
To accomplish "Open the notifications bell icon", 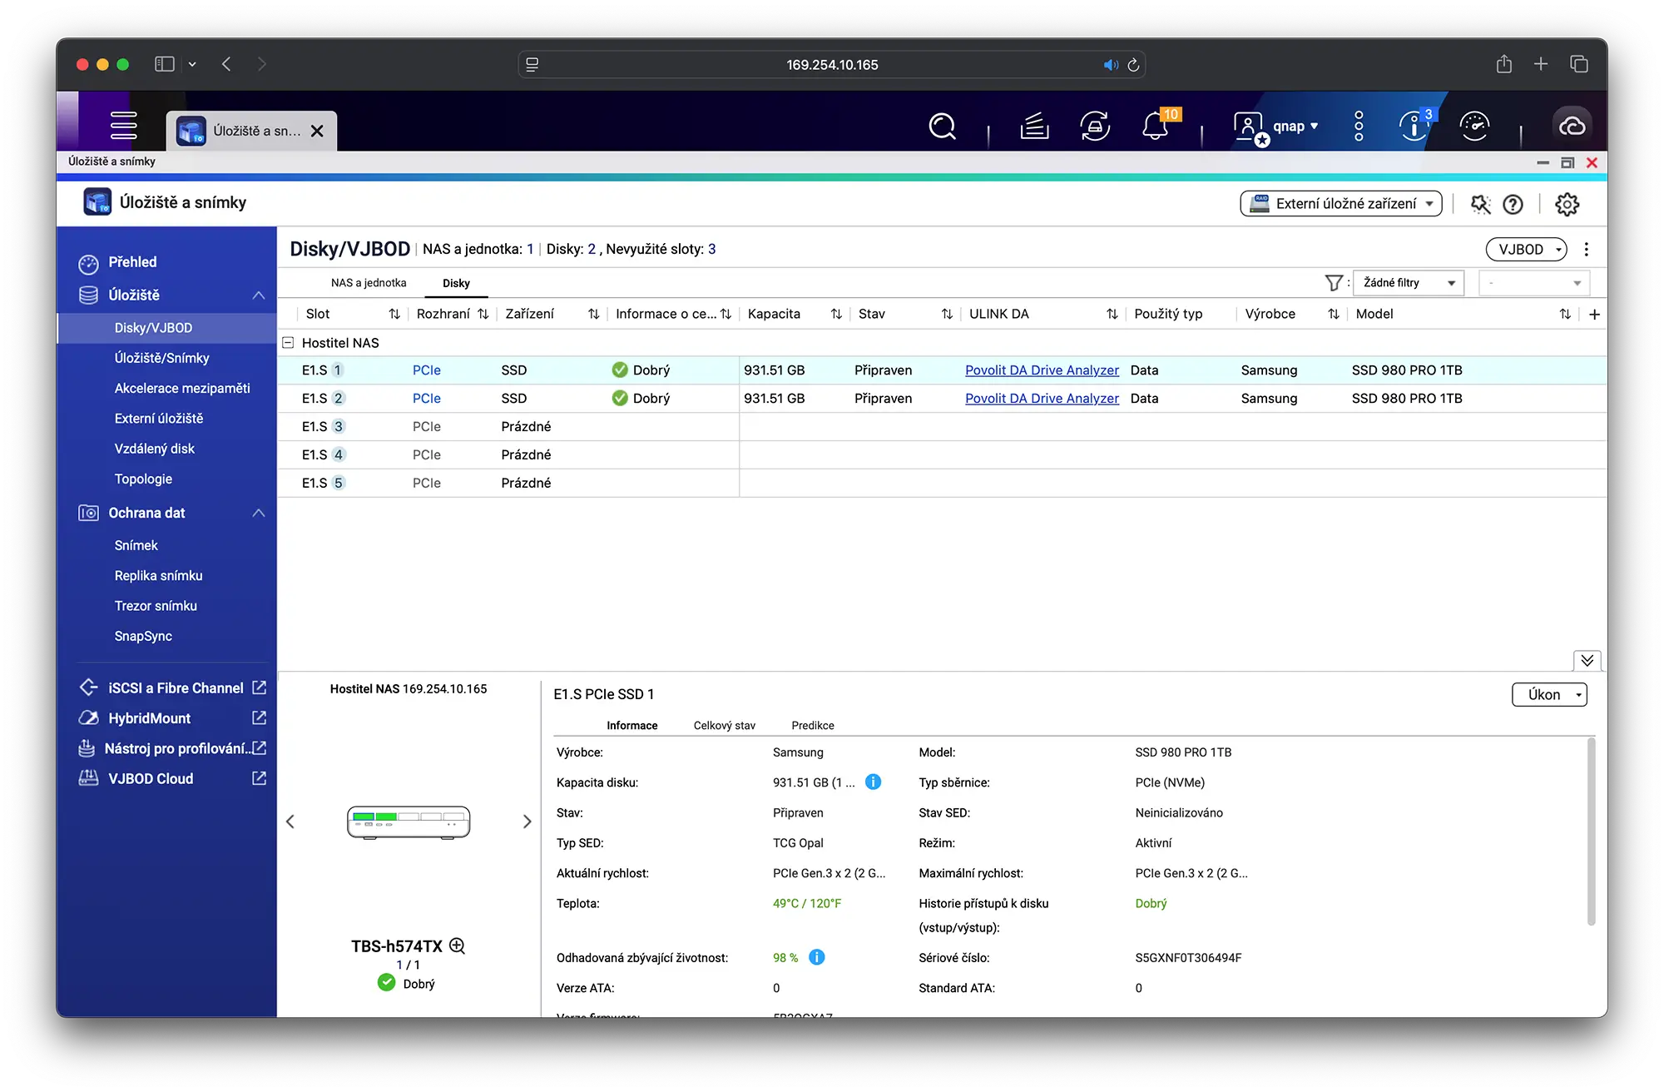I will click(1155, 127).
